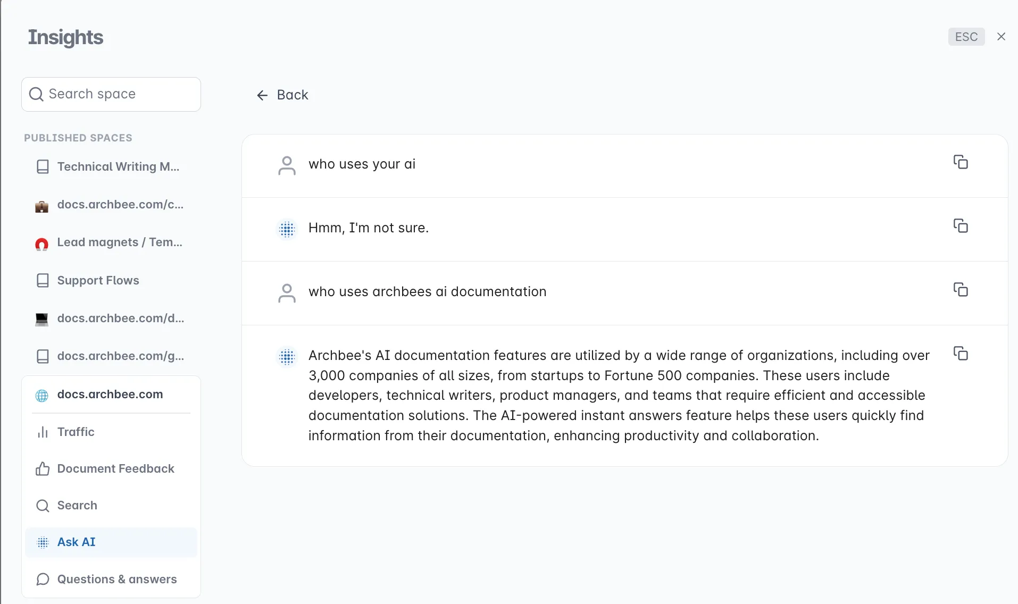Click the user avatar beside "who uses your ai"

point(287,165)
